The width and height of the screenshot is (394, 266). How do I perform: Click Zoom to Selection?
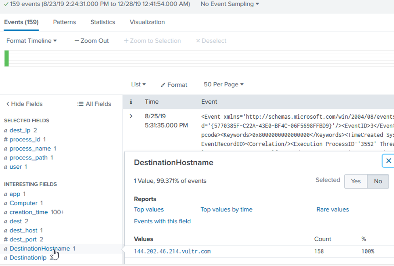point(152,41)
